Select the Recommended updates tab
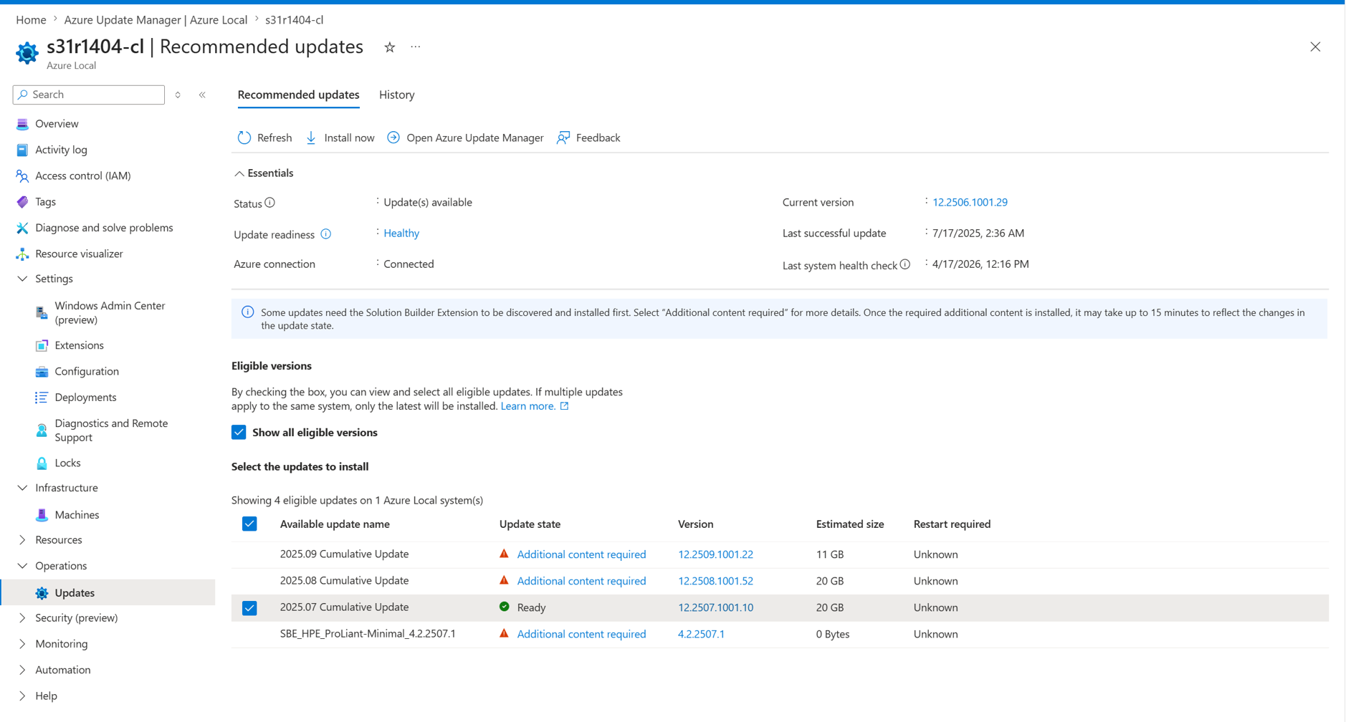The height and width of the screenshot is (722, 1351). (298, 95)
